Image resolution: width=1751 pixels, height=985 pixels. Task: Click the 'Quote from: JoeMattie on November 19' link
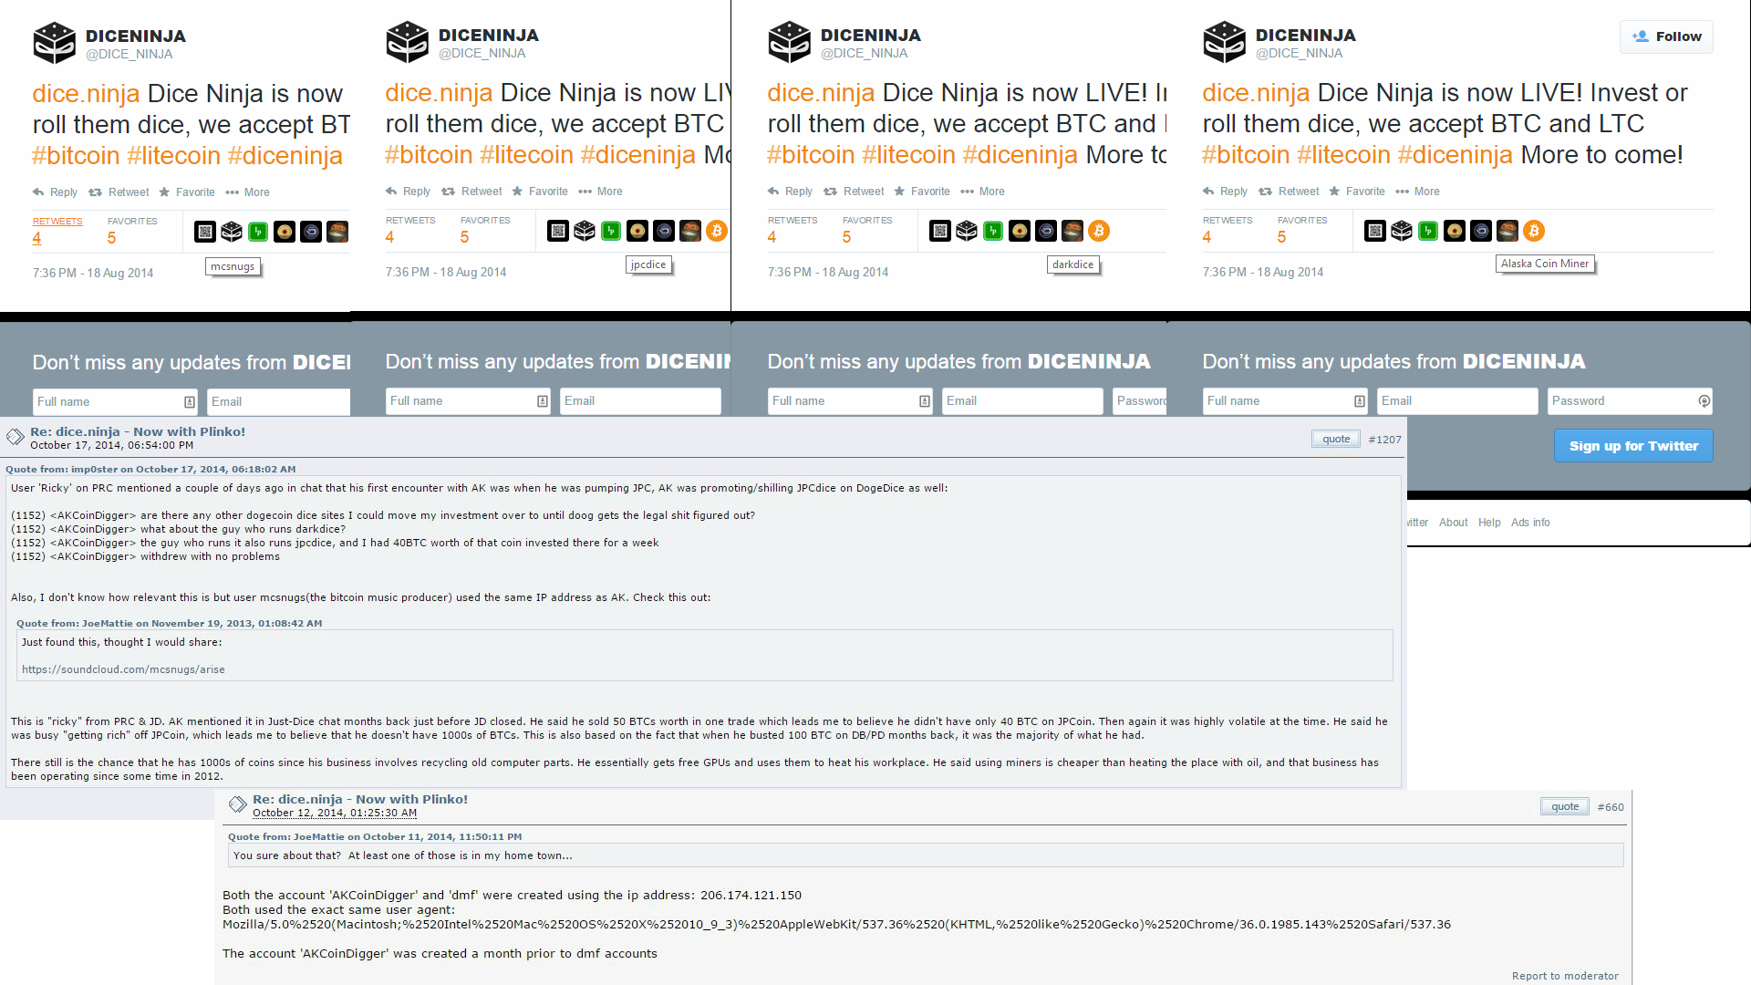pyautogui.click(x=170, y=624)
